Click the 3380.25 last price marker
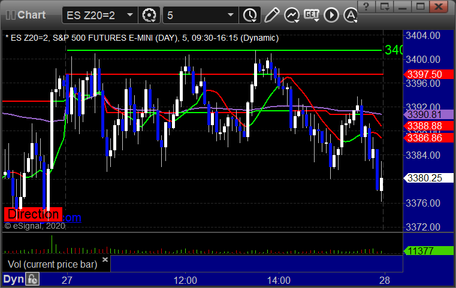This screenshot has width=456, height=288. coord(428,178)
